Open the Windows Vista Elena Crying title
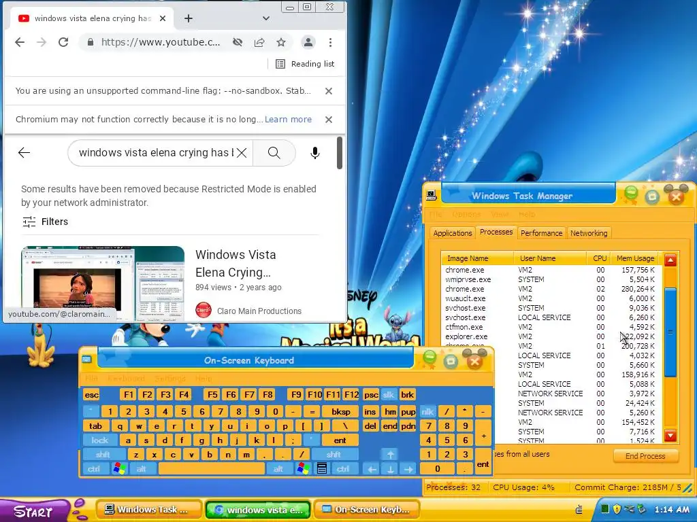 [x=236, y=263]
